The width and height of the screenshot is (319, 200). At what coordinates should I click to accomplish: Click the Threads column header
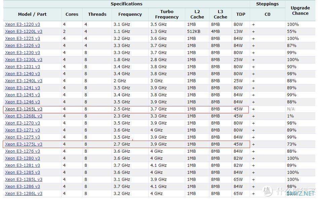(97, 14)
